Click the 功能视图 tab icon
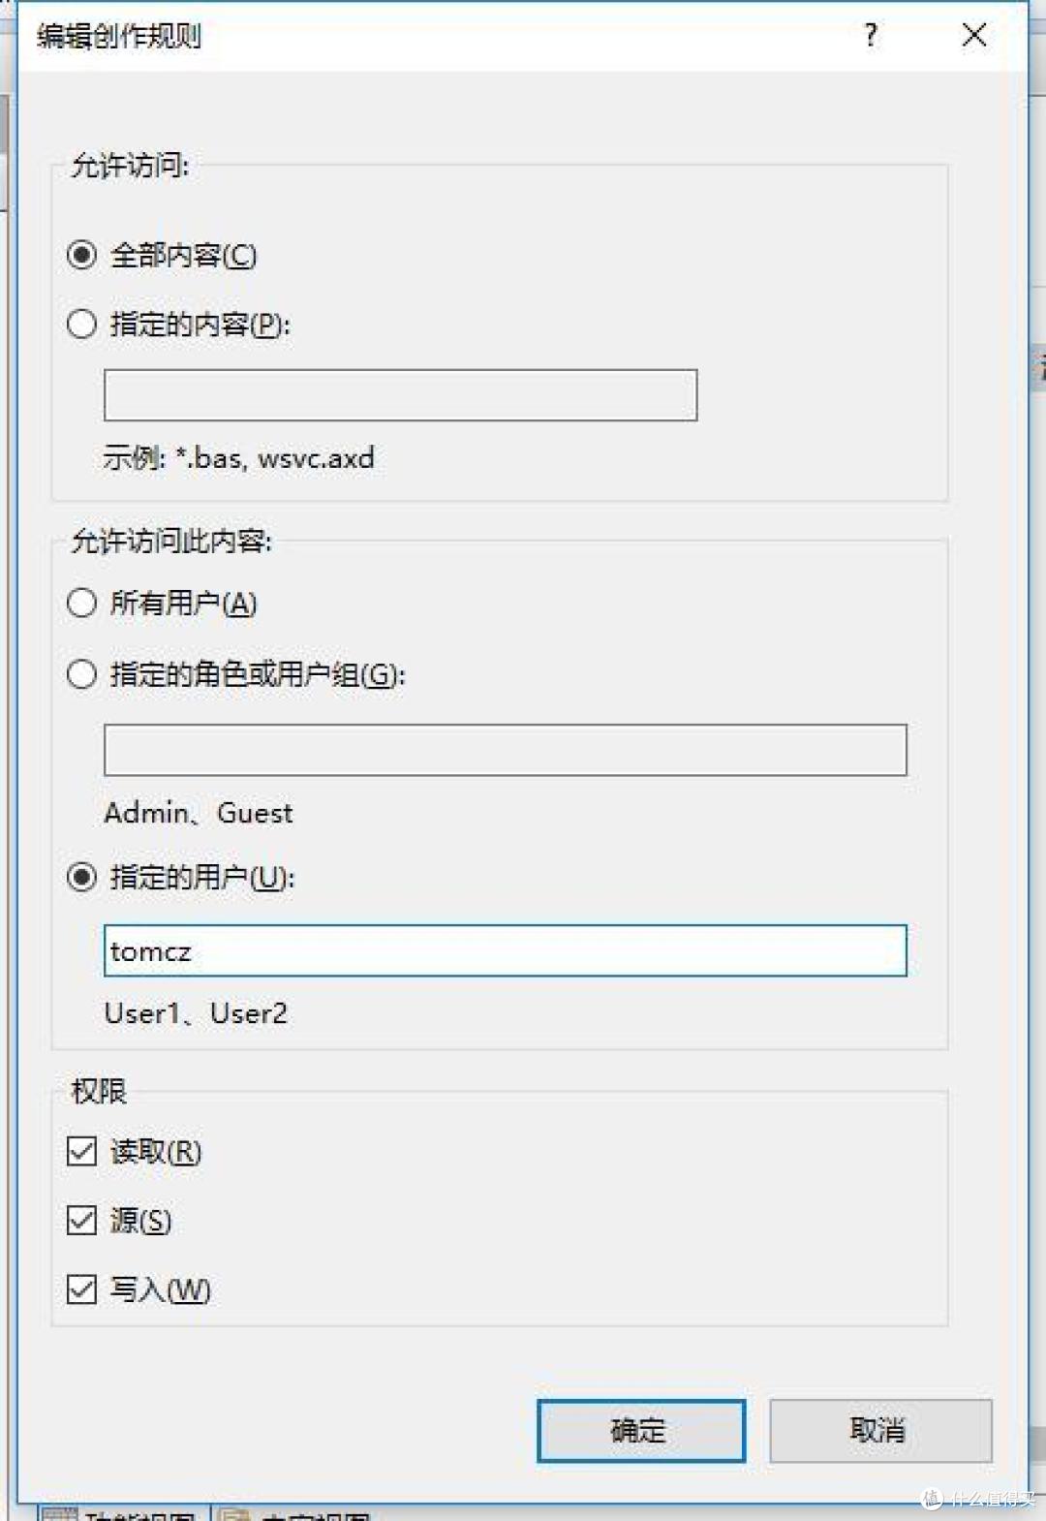Screen dimensions: 1046x1521 click(61, 1513)
